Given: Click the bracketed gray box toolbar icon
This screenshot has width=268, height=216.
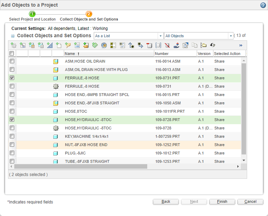Looking at the screenshot, I should [158, 45].
